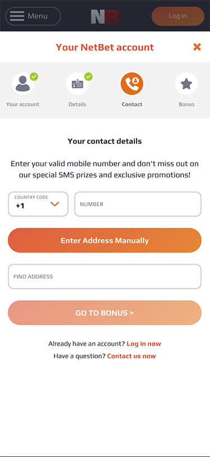The height and width of the screenshot is (457, 210).
Task: Click the NB logo in header
Action: point(105,16)
